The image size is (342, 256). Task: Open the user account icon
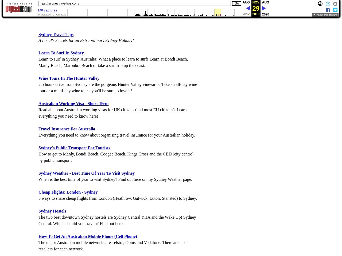320,4
